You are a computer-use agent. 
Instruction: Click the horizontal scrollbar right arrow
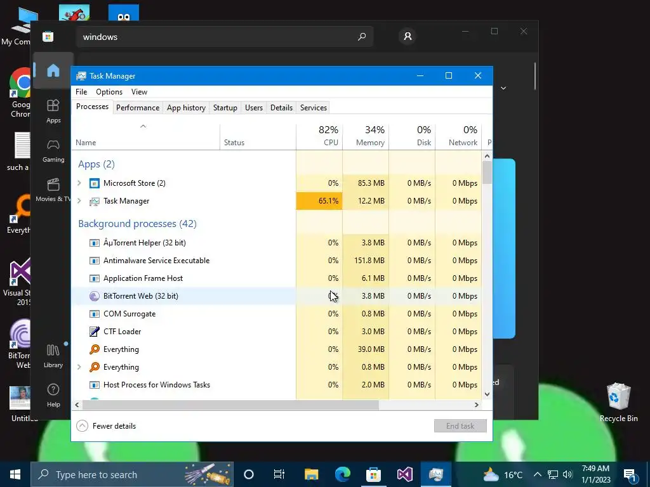[x=477, y=405]
